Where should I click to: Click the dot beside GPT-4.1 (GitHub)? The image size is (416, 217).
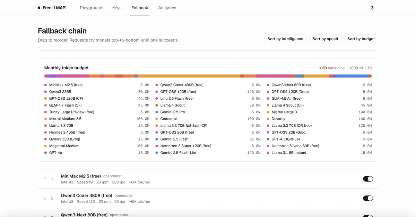pos(268,139)
